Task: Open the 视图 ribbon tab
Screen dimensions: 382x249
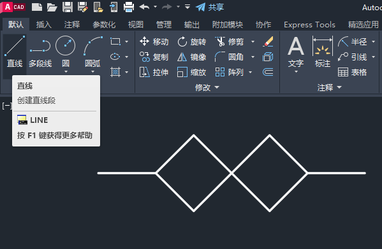Action: coord(136,25)
